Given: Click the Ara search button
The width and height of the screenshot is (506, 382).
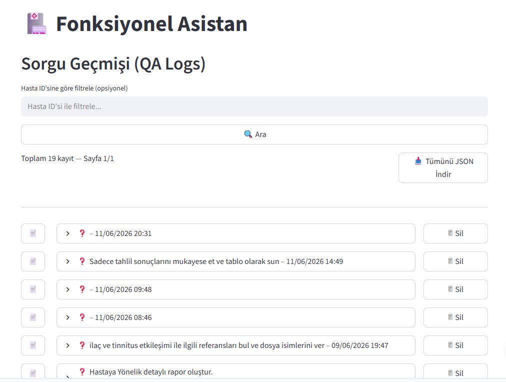Looking at the screenshot, I should pos(254,134).
